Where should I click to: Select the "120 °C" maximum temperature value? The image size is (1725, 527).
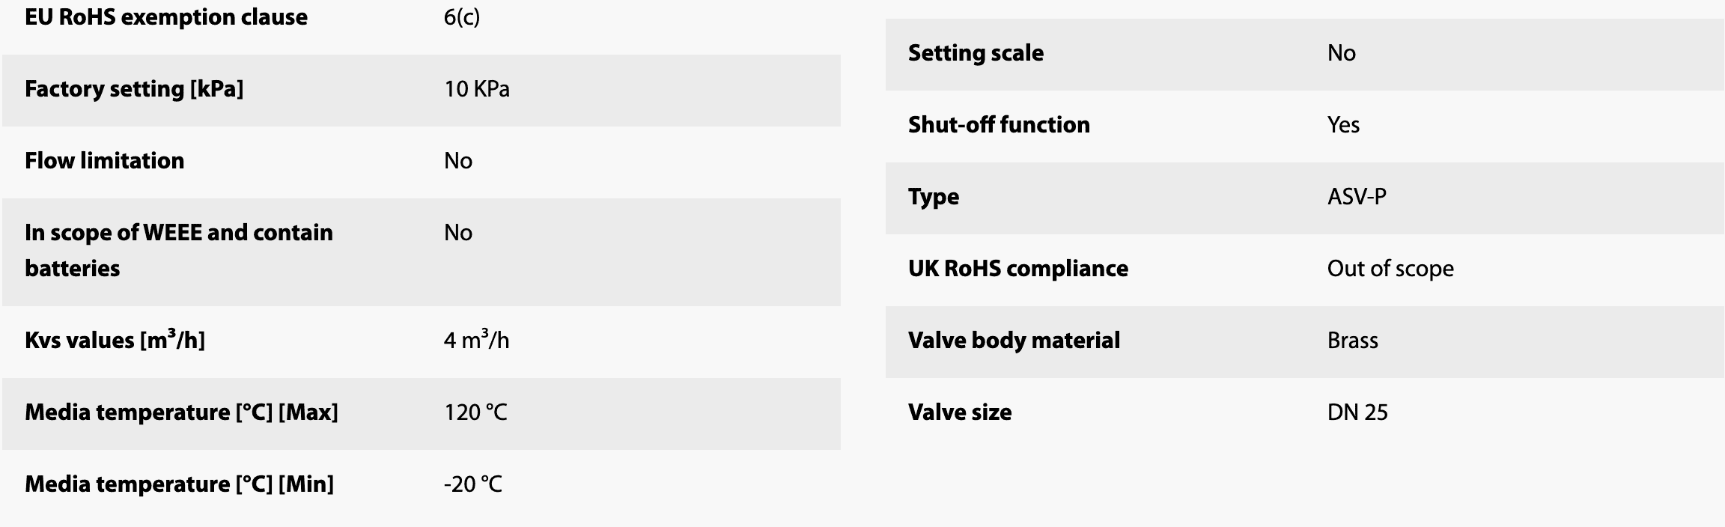click(x=475, y=412)
